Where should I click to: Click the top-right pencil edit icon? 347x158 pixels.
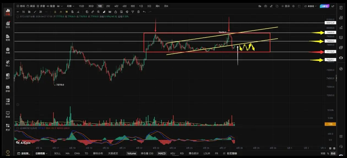pos(271,6)
